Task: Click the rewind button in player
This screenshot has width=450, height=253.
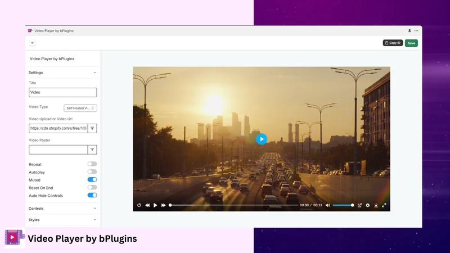Action: tap(147, 205)
